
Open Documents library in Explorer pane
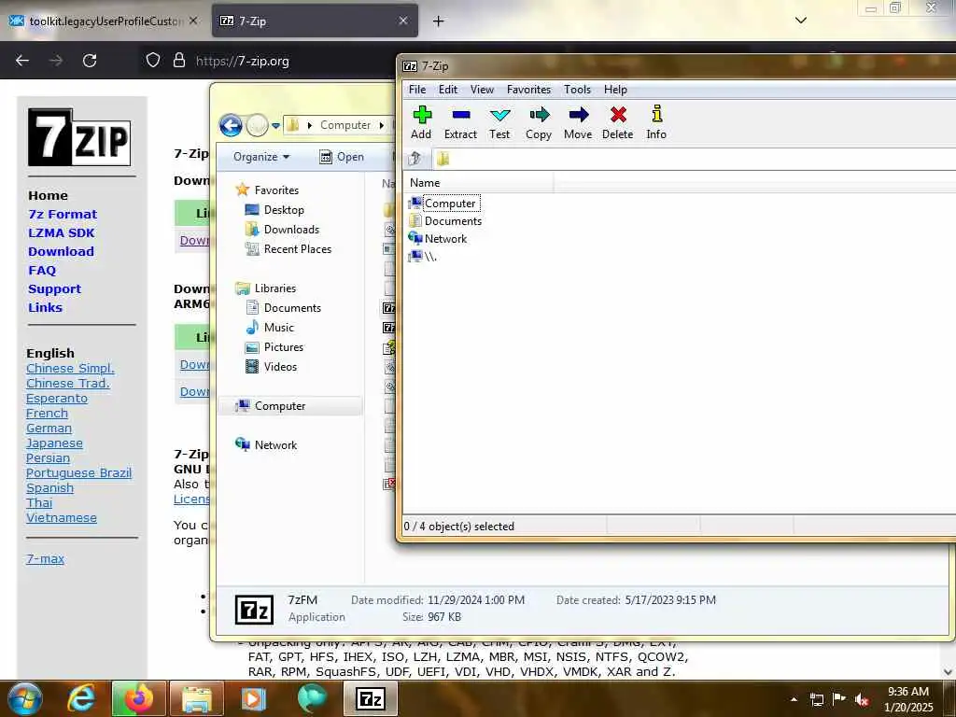[284, 308]
